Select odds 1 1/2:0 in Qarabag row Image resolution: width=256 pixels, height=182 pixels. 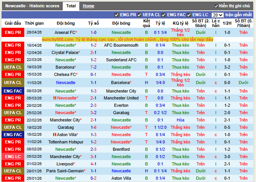click(160, 127)
